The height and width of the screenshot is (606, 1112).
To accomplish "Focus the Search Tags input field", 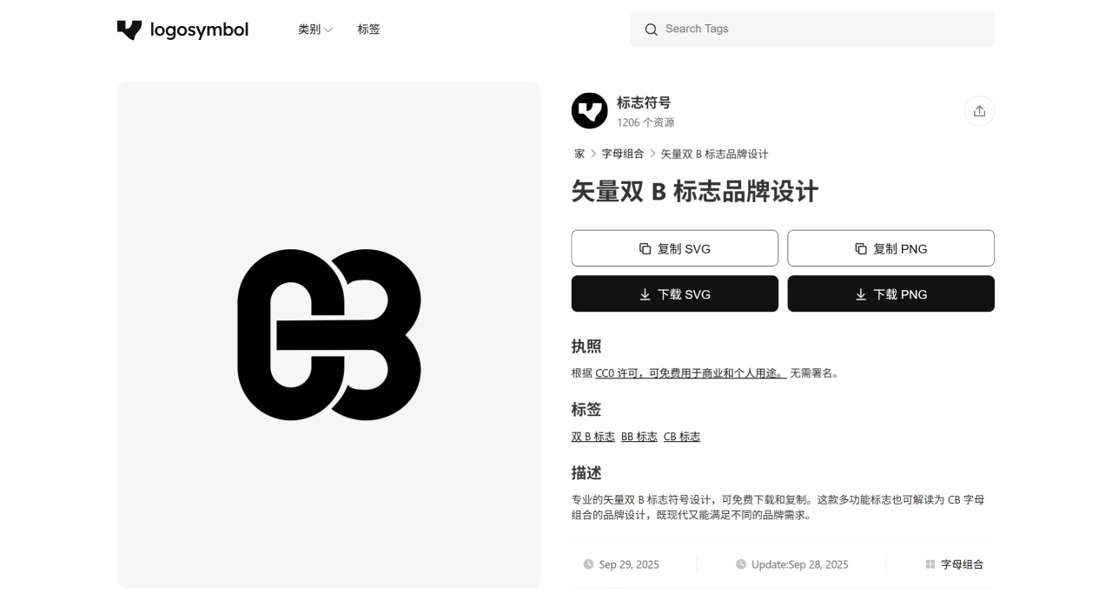I will (x=821, y=30).
